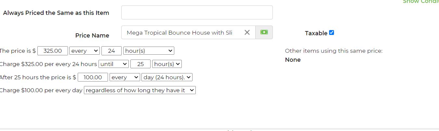Screen dimensions: 439x131
Task: Toggle the Taxable checkbox
Action: pos(331,32)
